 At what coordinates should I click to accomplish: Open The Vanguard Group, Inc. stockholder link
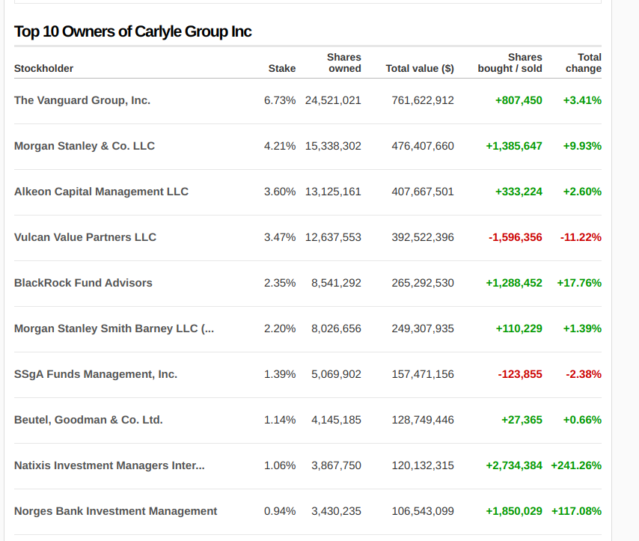[x=82, y=100]
